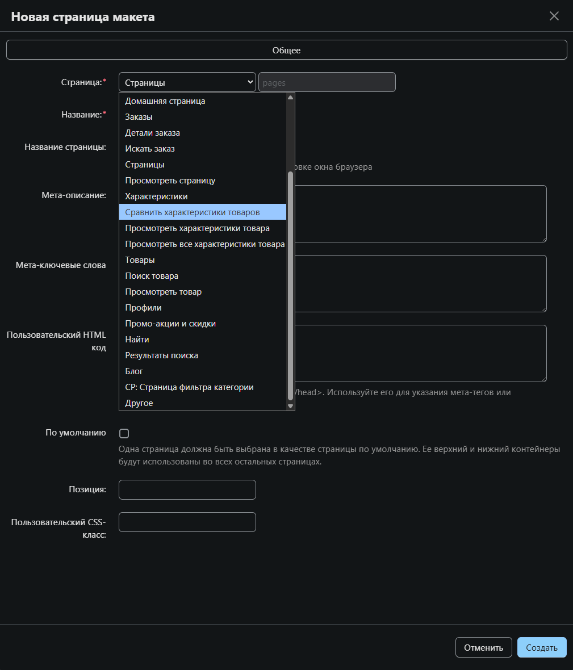Screen dimensions: 573x670
Task: Click dropdown list scroll-up arrow
Action: point(291,97)
